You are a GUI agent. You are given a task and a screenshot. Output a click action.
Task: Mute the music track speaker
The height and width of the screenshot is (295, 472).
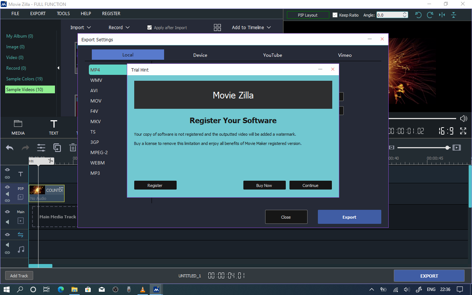pos(7,245)
